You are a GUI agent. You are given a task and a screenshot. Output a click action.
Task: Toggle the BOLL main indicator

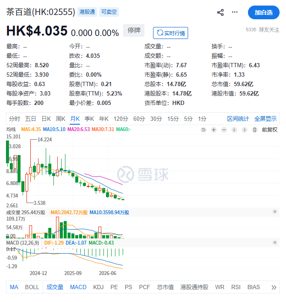(x=32, y=287)
